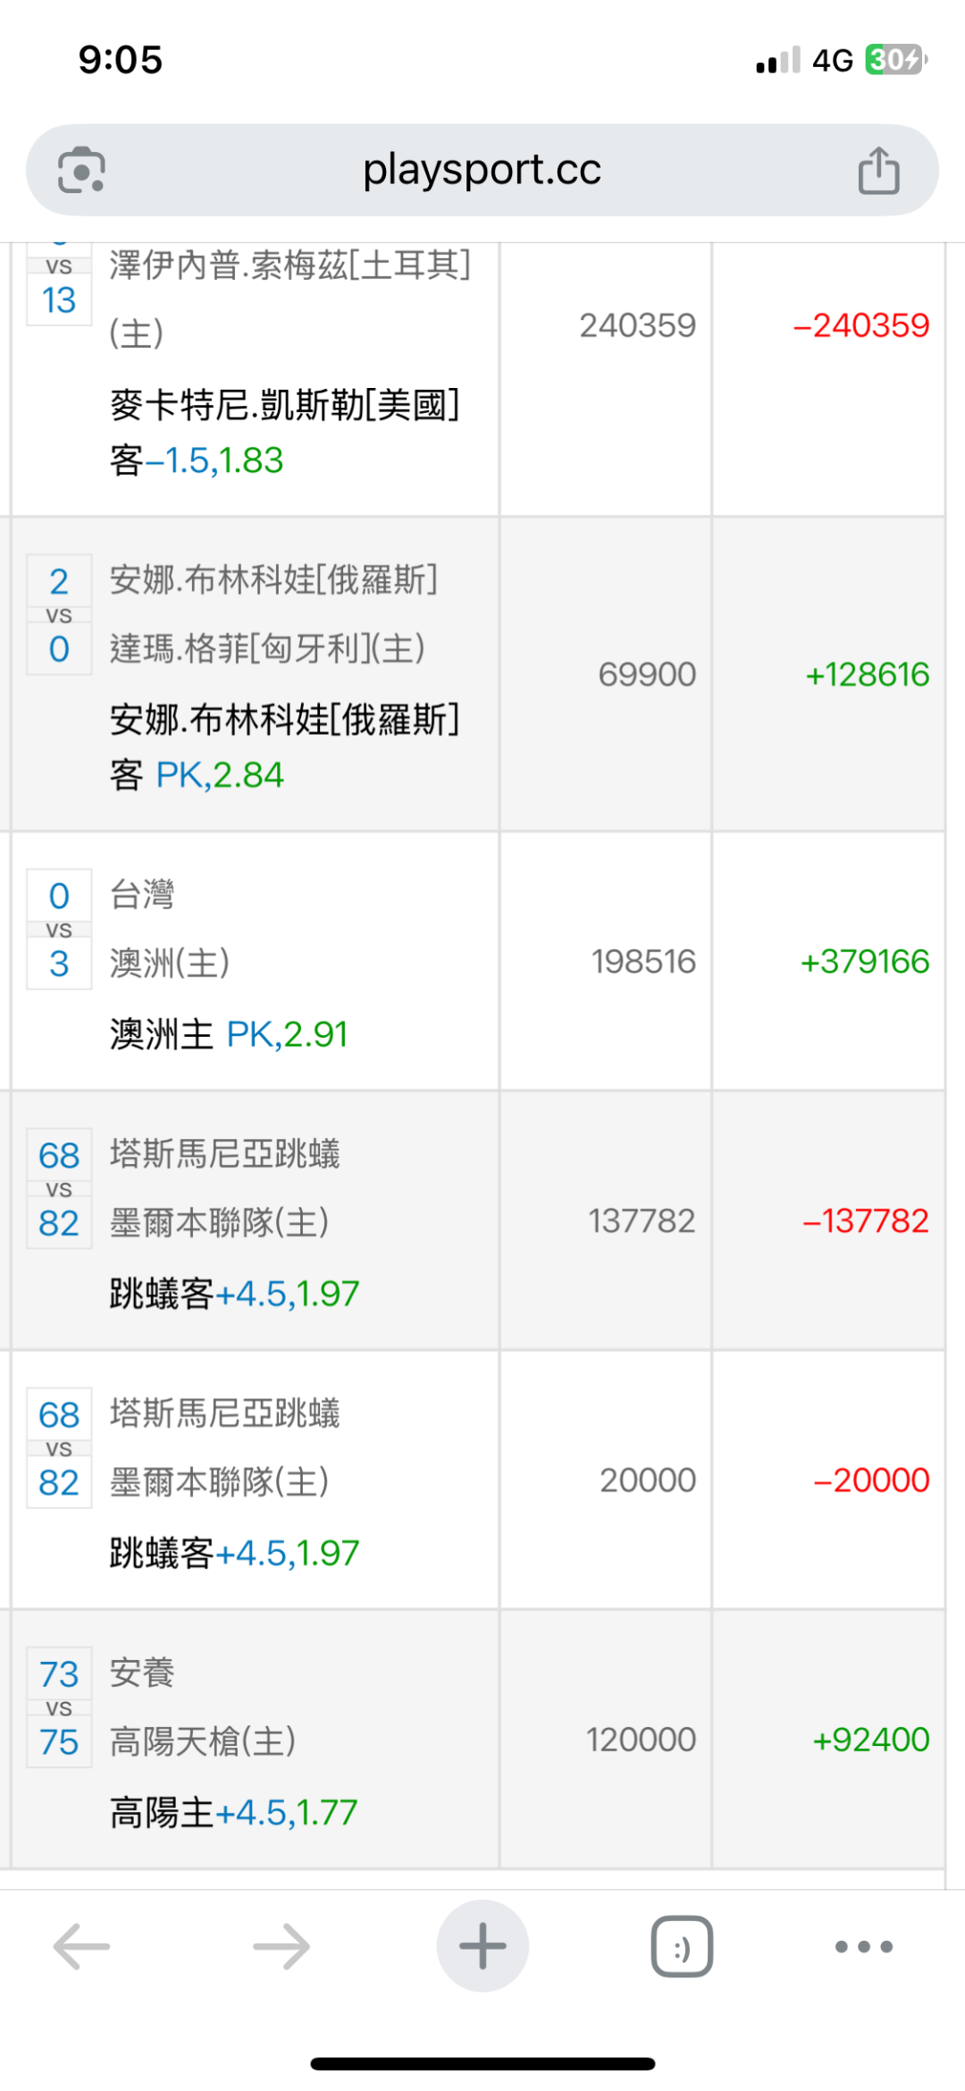Screen dimensions: 965x2091
Task: Tap the 73 vs 75 score box
Action: point(59,1707)
